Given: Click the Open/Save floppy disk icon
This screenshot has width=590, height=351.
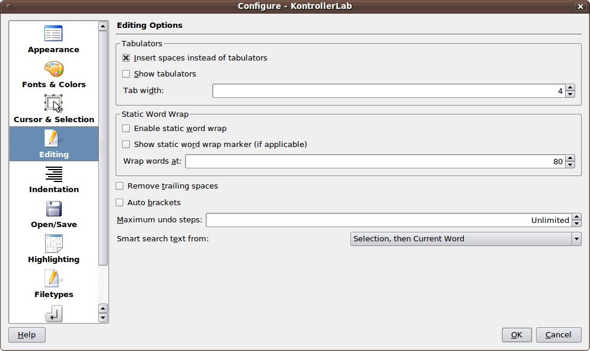Looking at the screenshot, I should (53, 209).
